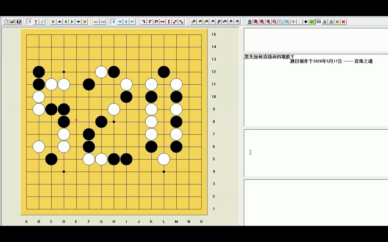Click the red horizontal double-arrow flip icon
The width and height of the screenshot is (388, 242).
click(162, 22)
